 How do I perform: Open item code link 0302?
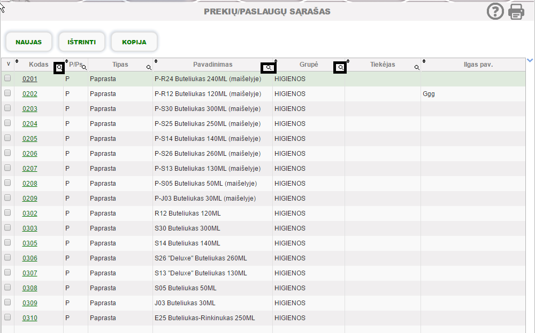[x=30, y=213]
